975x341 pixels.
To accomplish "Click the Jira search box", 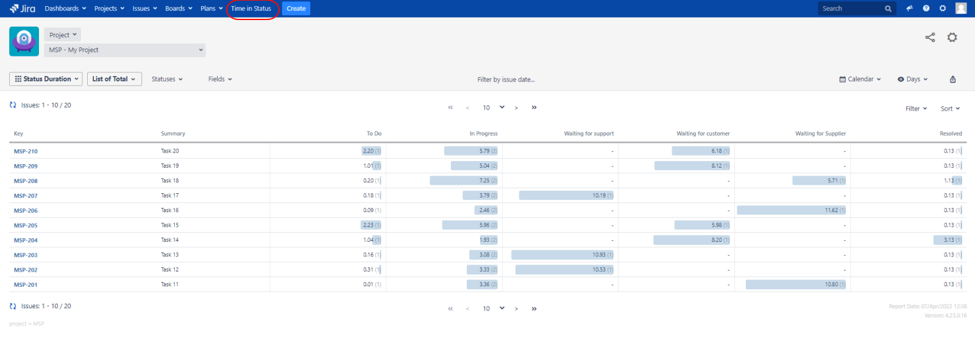I will [851, 9].
